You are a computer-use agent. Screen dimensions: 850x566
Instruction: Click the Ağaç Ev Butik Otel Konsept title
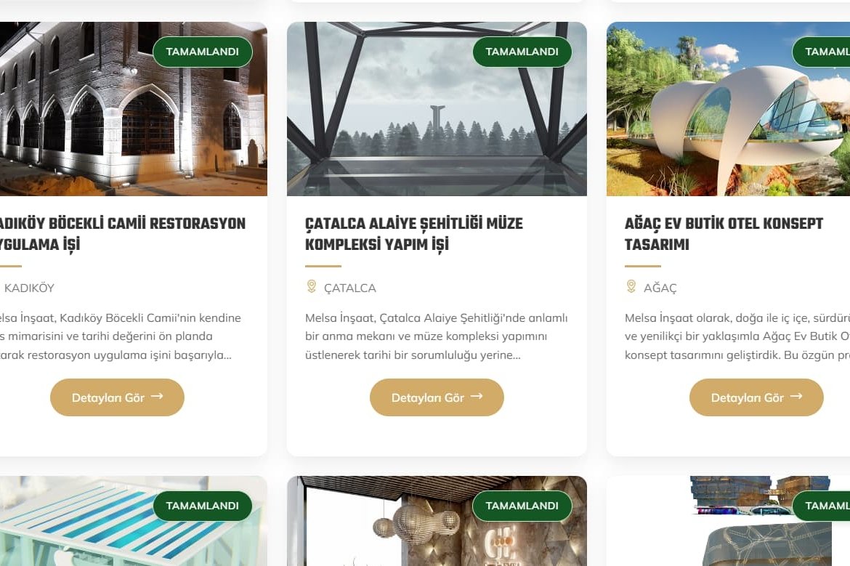724,234
